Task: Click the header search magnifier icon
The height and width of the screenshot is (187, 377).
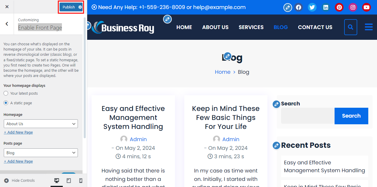Action: pyautogui.click(x=351, y=27)
